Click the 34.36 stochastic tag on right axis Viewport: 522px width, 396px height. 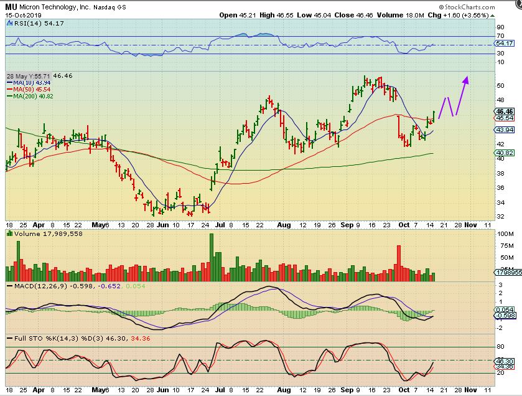(x=505, y=367)
